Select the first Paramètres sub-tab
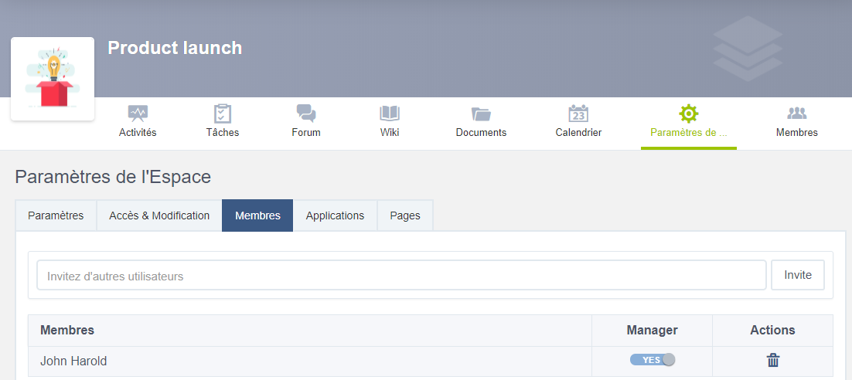The width and height of the screenshot is (852, 380). (x=56, y=215)
